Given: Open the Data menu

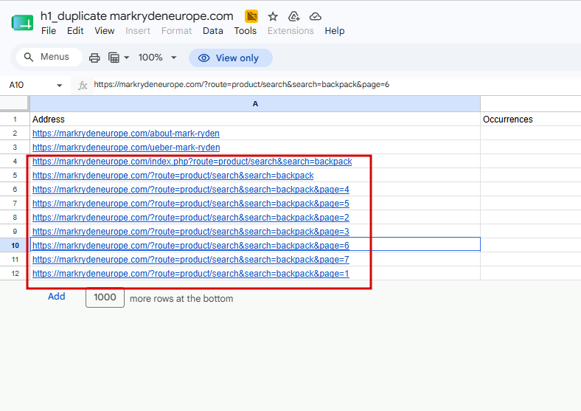Looking at the screenshot, I should click(x=212, y=31).
